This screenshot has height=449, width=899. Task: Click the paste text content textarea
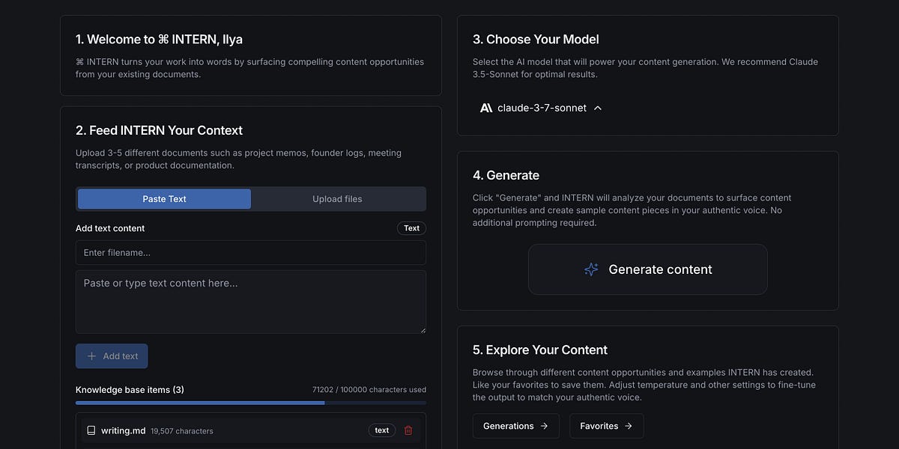click(x=251, y=302)
